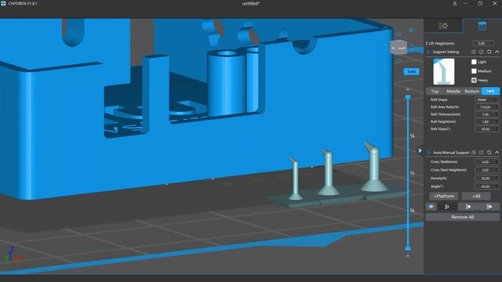Click the Raft Thickness value field
This screenshot has height=282, width=502.
pos(486,114)
